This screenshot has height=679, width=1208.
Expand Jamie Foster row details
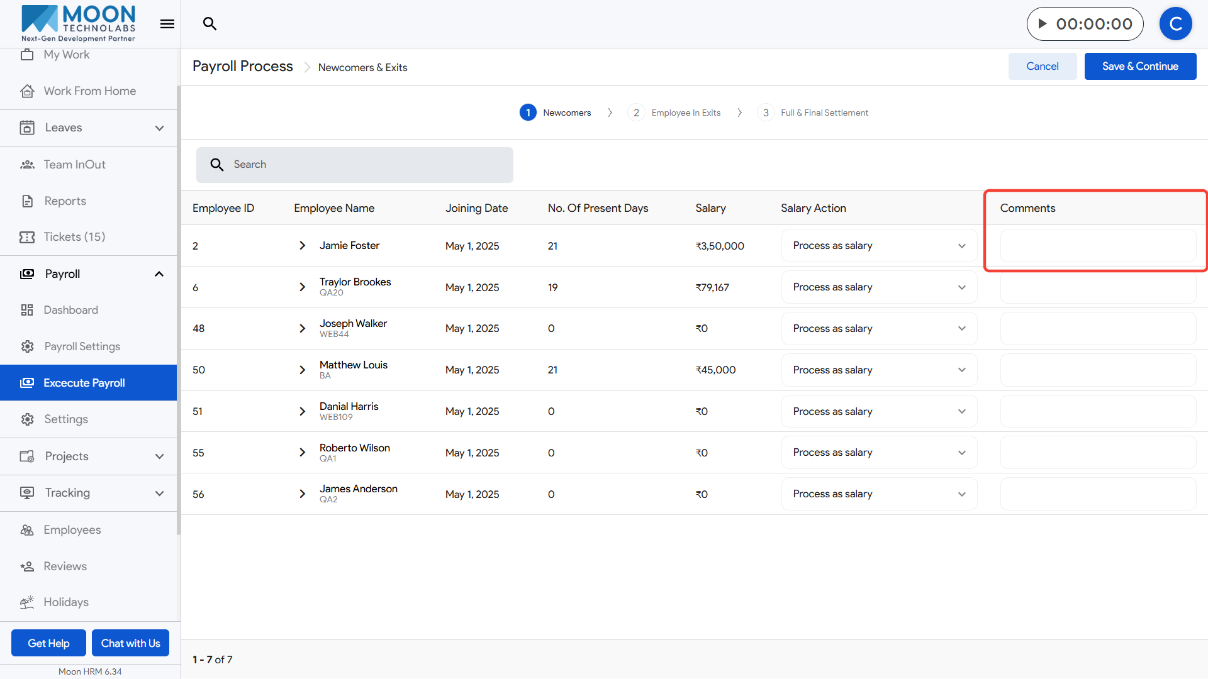pos(302,246)
